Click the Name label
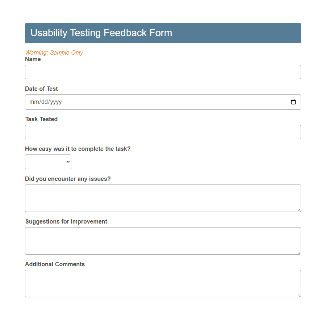This screenshot has height=327, width=326. [x=33, y=59]
